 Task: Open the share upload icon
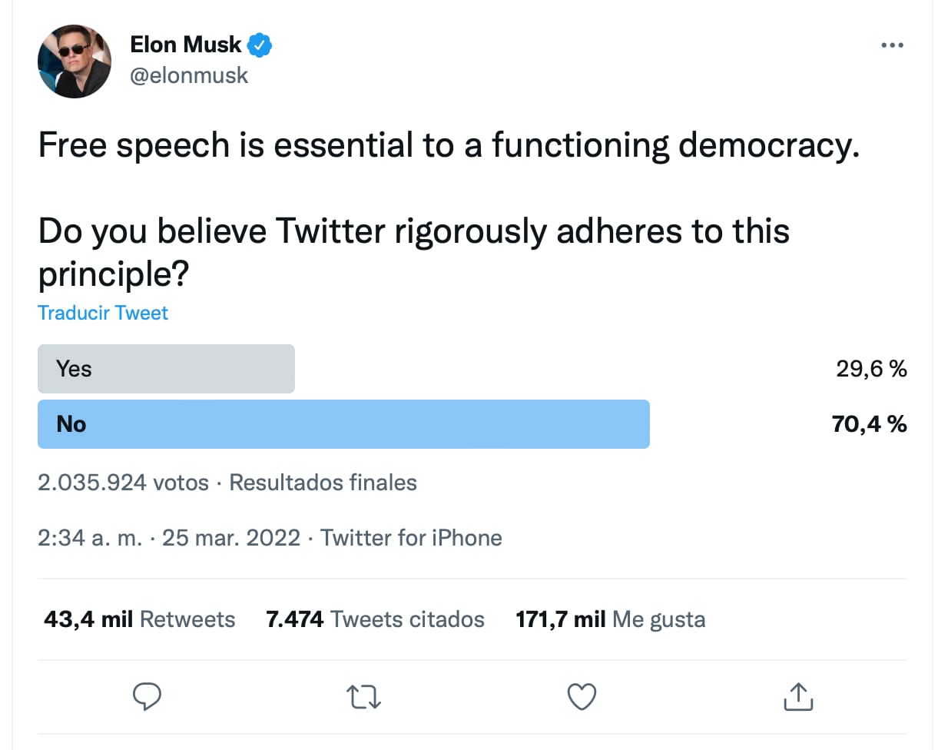(798, 696)
